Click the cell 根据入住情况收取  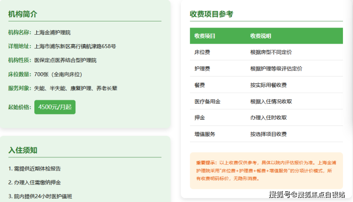point(271,102)
